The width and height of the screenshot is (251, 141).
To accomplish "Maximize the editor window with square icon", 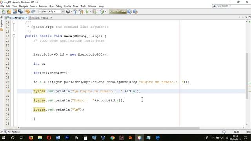I will [249, 17].
